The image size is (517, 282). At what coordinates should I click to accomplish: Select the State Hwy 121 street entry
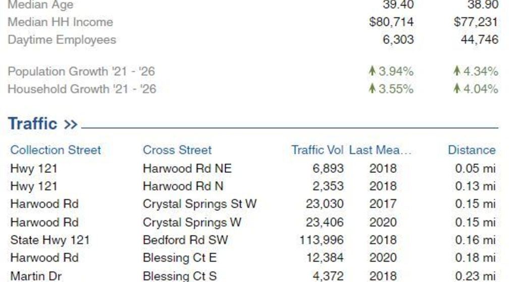50,240
